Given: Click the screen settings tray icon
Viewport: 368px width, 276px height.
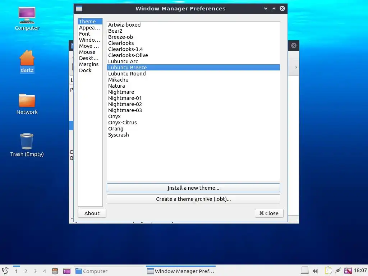Looking at the screenshot, I should 348,271.
